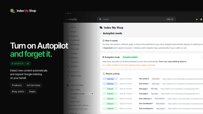Click Indexing badge for Test article 1
Image resolution: width=203 pixels, height=114 pixels.
[x=110, y=84]
